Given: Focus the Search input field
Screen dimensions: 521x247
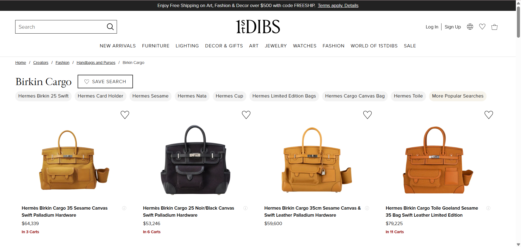Looking at the screenshot, I should [61, 27].
